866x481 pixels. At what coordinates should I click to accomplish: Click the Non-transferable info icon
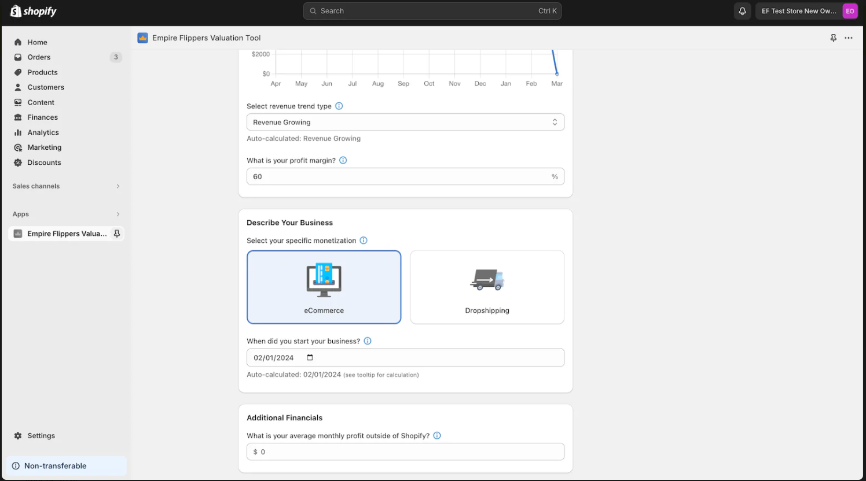pos(16,466)
